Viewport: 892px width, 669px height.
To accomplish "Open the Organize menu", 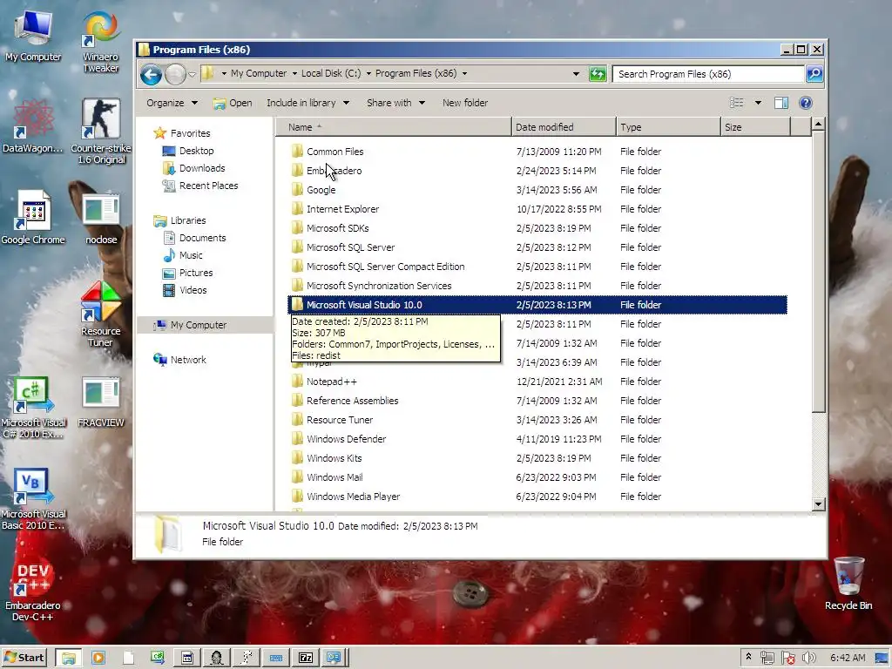I will (172, 103).
